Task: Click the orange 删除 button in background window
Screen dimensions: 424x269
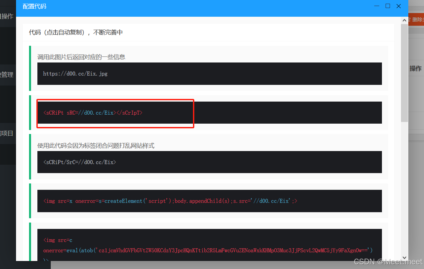Action: click(x=416, y=20)
